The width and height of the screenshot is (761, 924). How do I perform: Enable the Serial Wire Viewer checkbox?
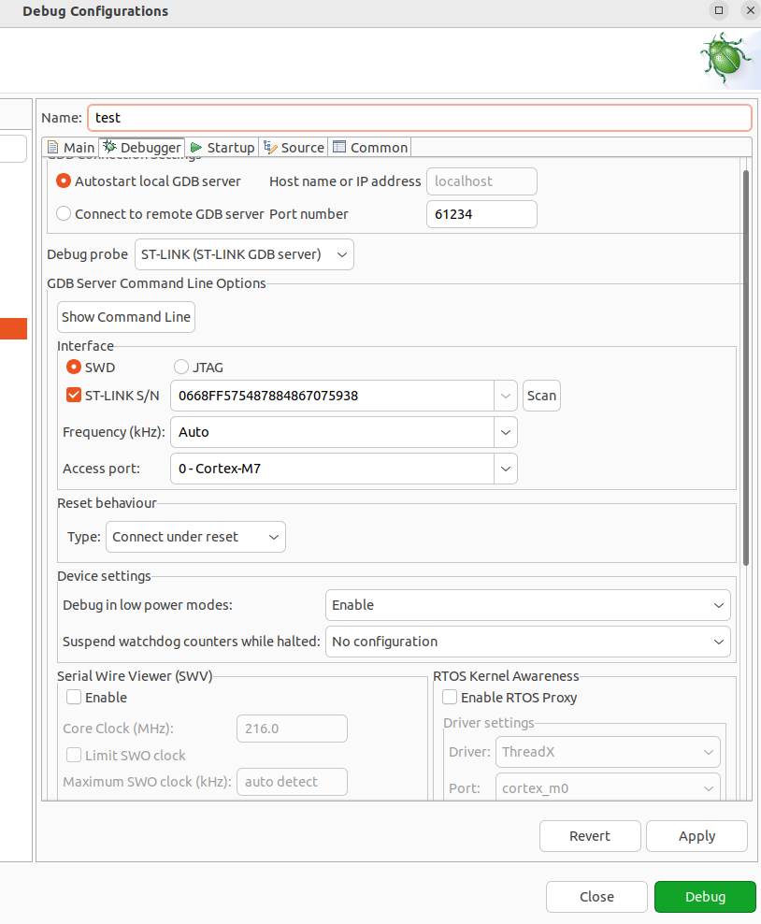click(72, 697)
